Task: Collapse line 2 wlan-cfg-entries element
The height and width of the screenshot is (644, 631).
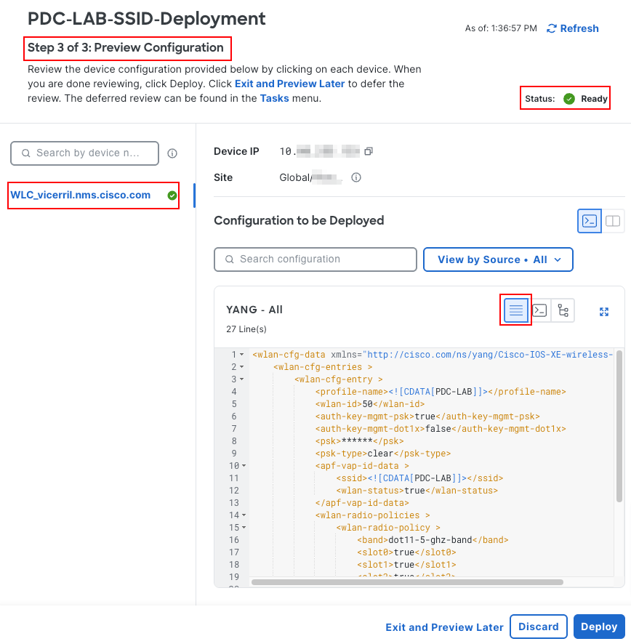Action: click(242, 367)
